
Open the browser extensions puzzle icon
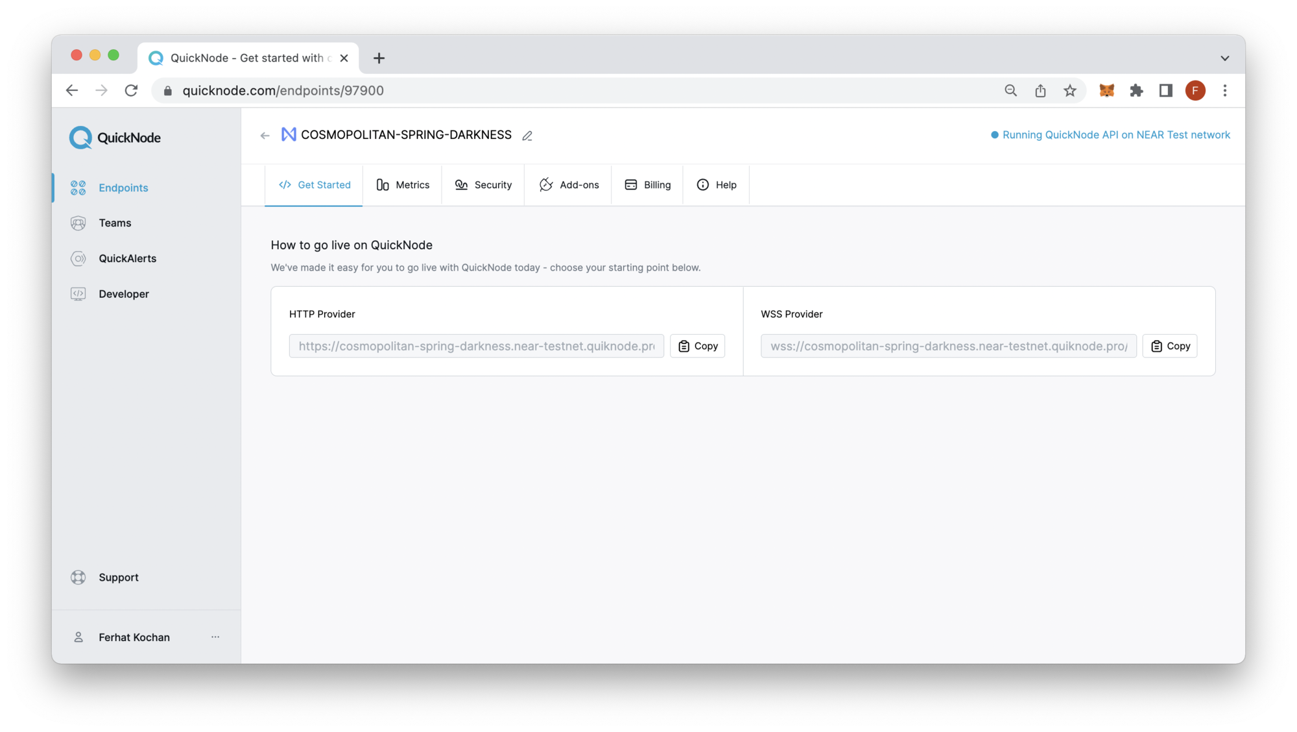1136,91
